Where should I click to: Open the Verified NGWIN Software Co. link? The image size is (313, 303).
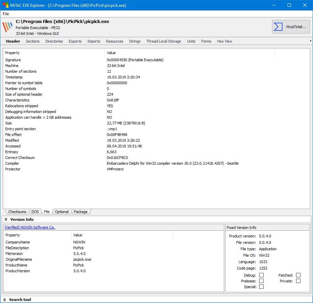[x=30, y=227]
